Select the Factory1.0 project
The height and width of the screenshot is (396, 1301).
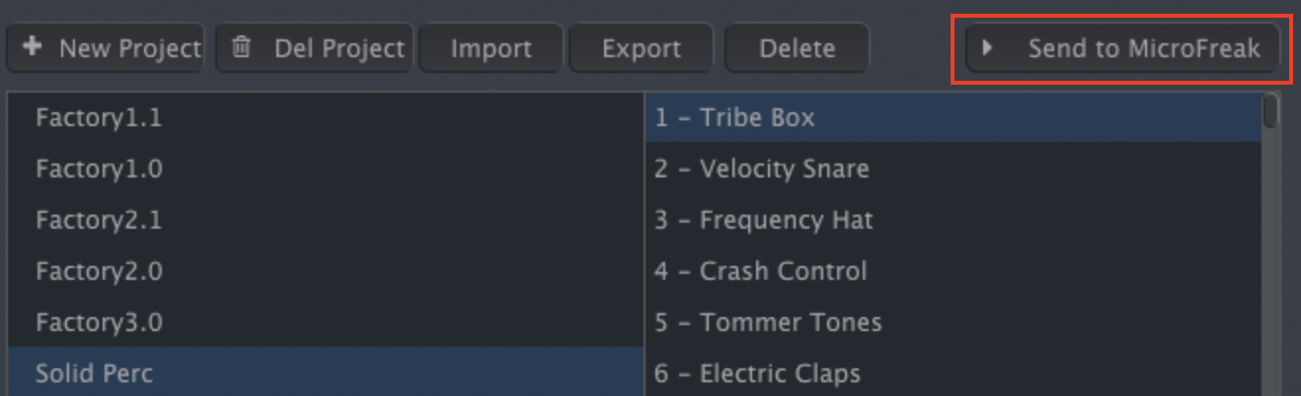(x=326, y=168)
